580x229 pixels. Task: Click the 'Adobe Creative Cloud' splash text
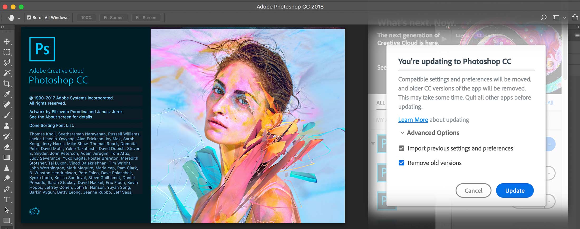tap(56, 71)
